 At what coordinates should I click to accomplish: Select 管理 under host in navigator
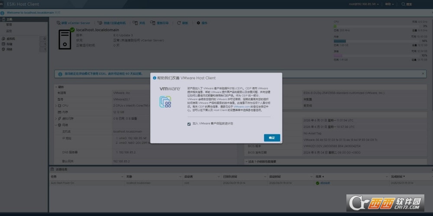[x=9, y=25]
